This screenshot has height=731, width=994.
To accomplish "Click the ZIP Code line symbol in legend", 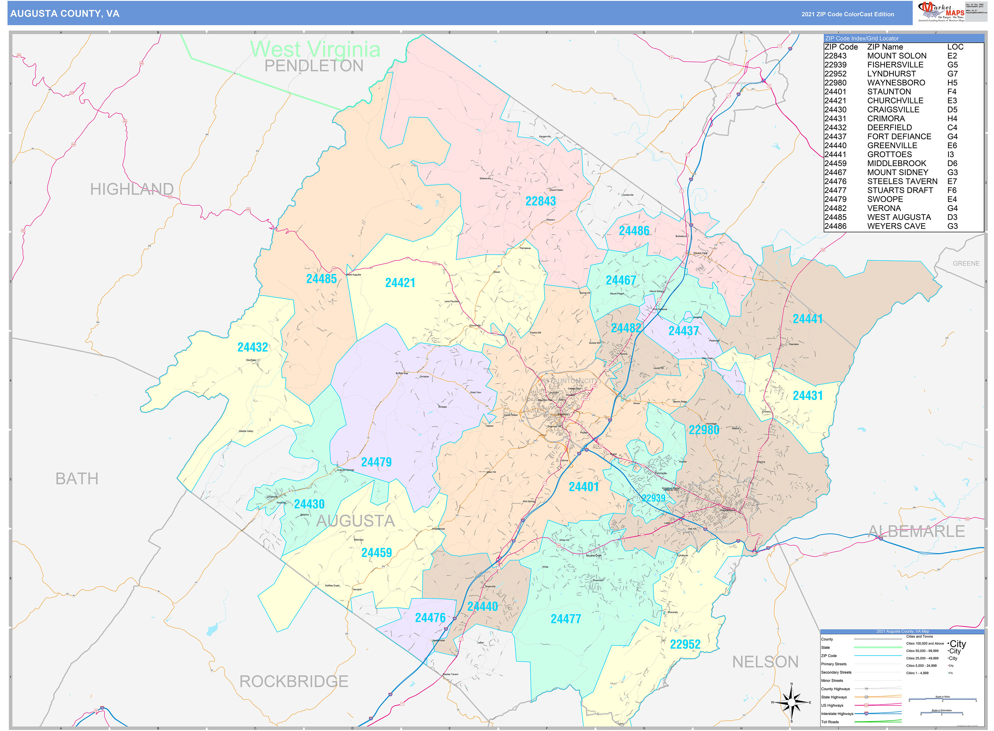I will pos(878,656).
